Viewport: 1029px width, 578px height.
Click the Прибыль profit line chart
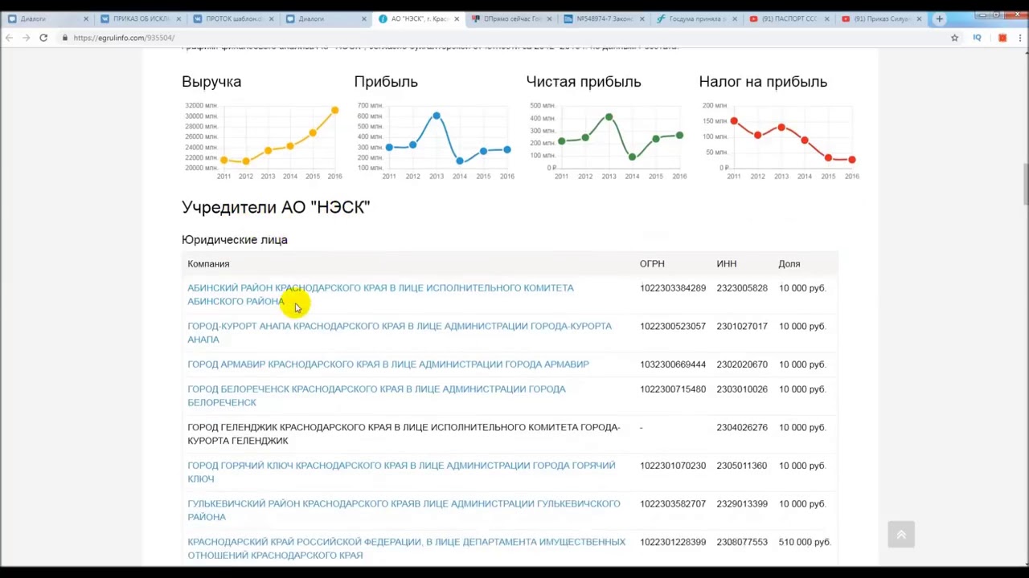click(434, 140)
